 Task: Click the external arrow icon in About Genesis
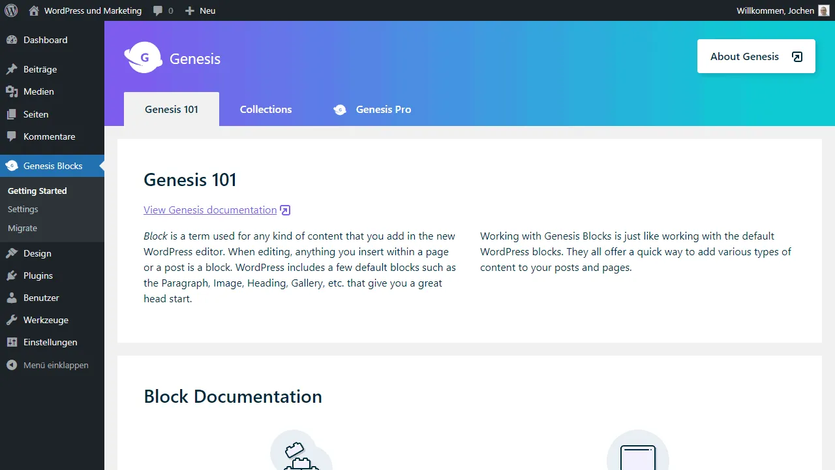pyautogui.click(x=797, y=57)
